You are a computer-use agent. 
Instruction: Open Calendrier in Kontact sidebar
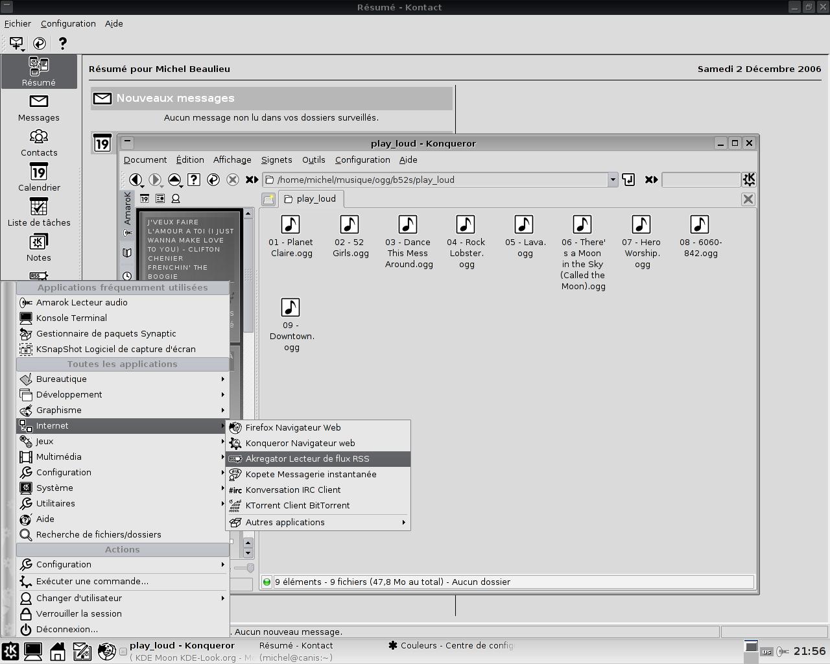pos(39,177)
